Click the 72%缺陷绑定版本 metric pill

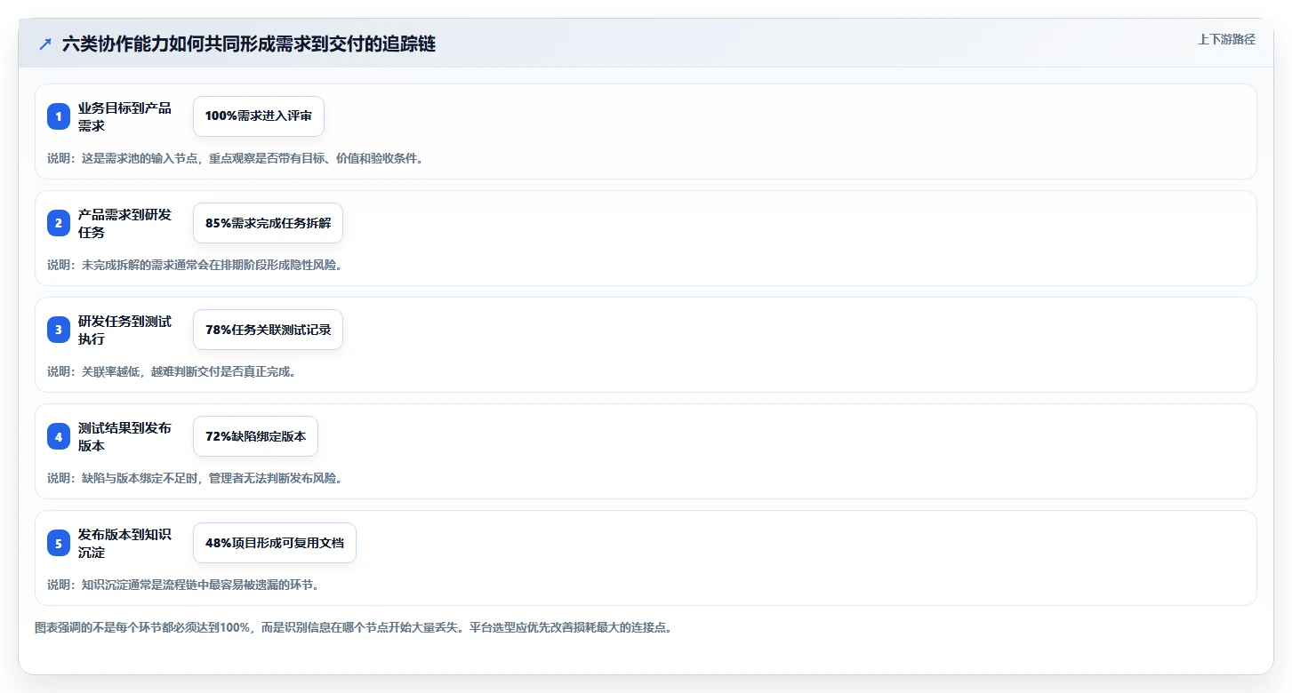[255, 436]
